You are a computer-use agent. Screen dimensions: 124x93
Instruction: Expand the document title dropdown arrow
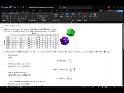[x=54, y=7]
